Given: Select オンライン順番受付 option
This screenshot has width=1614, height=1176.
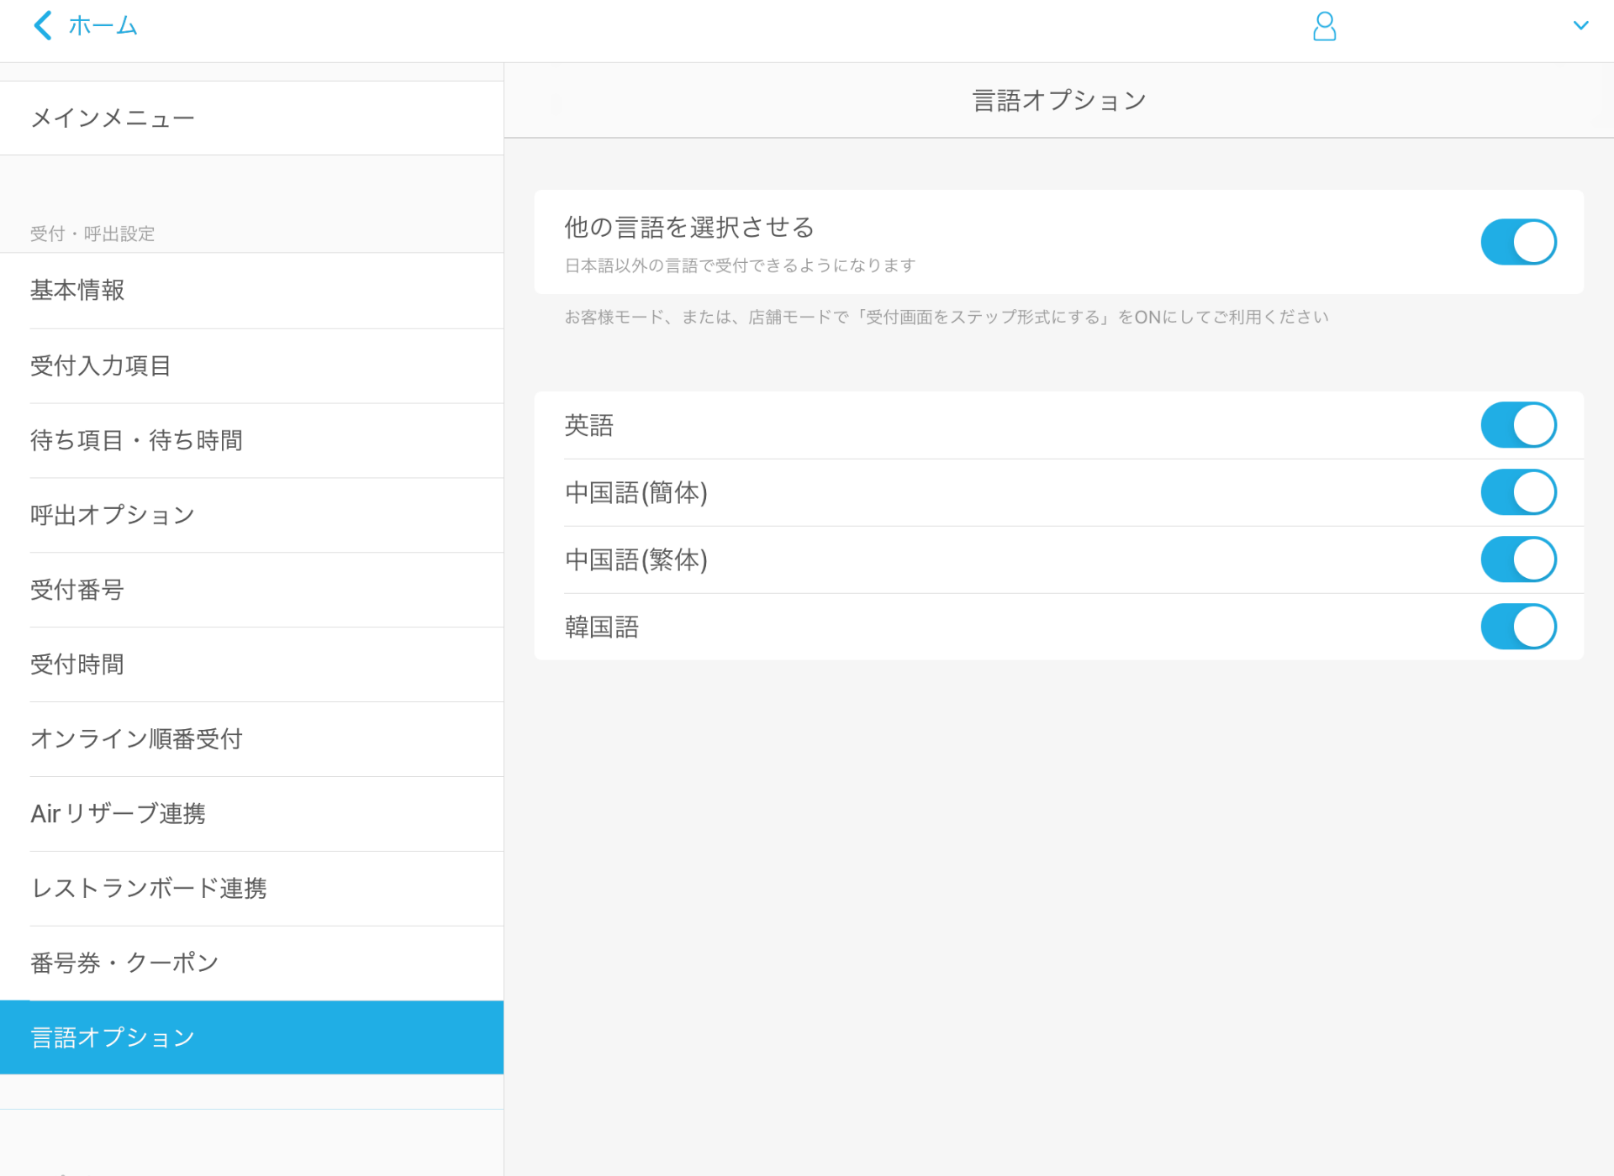Looking at the screenshot, I should (x=136, y=739).
